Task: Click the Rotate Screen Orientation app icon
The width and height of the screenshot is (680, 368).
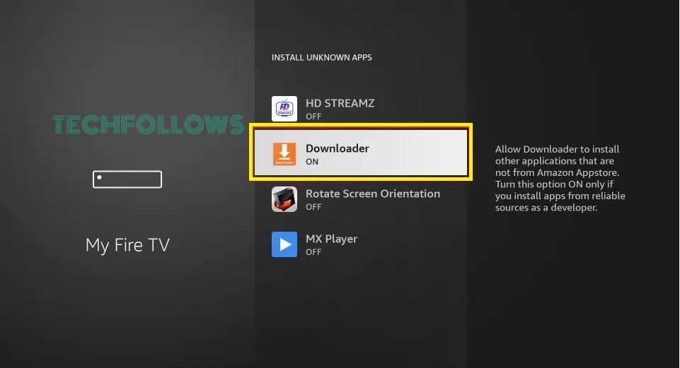Action: click(284, 199)
